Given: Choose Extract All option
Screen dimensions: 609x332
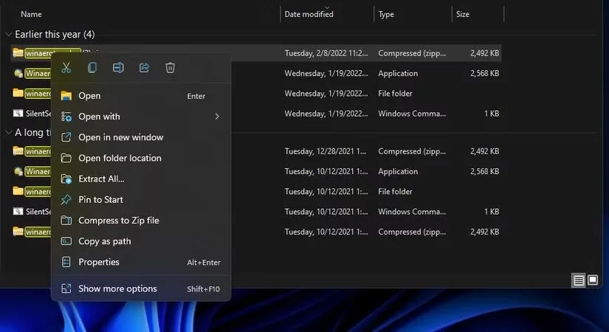Looking at the screenshot, I should coord(101,179).
